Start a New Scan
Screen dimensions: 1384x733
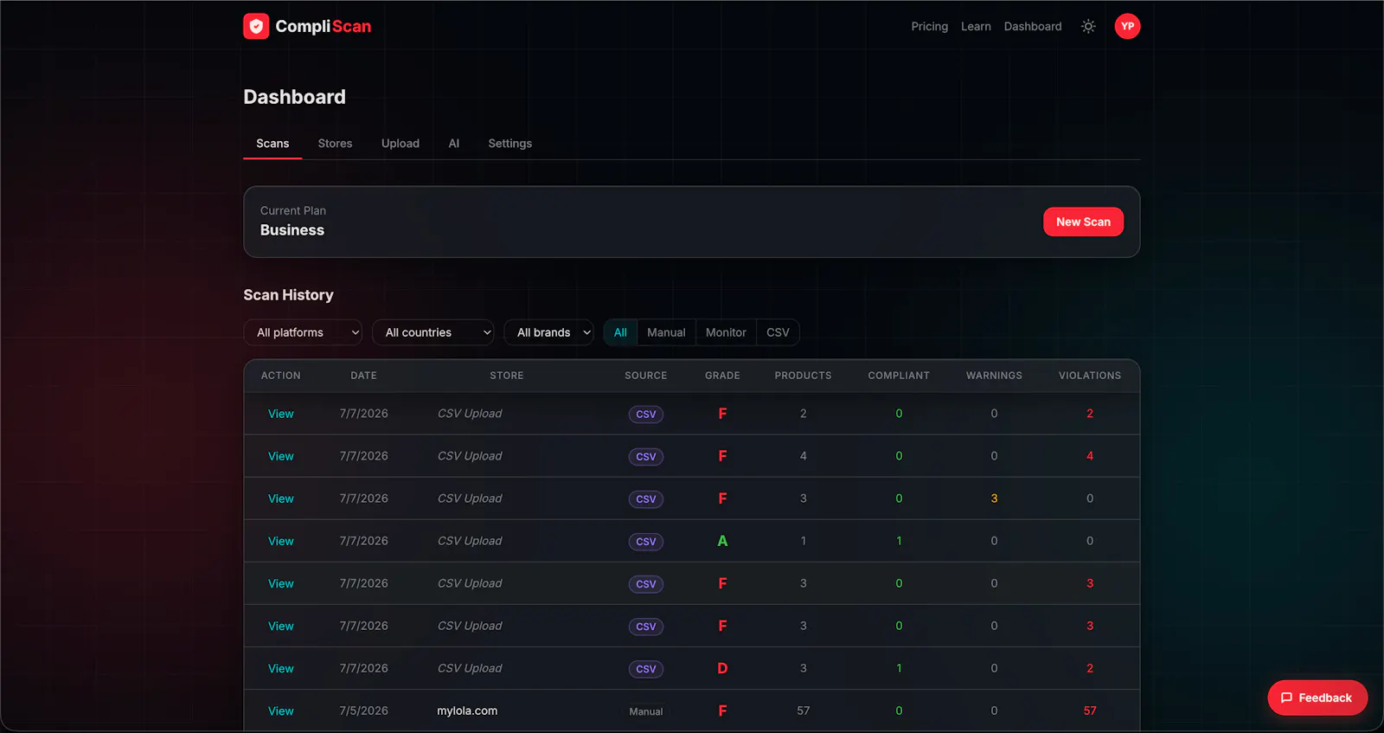click(1083, 222)
